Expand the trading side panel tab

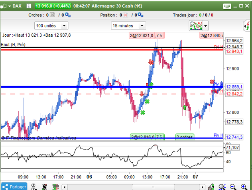247,26
